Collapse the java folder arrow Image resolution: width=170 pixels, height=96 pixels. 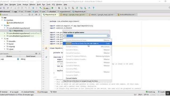point(2,25)
